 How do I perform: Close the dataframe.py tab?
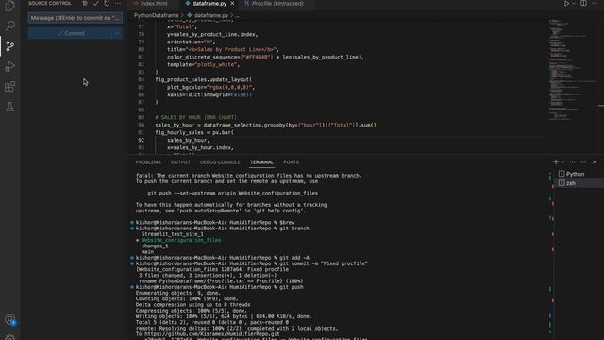232,4
